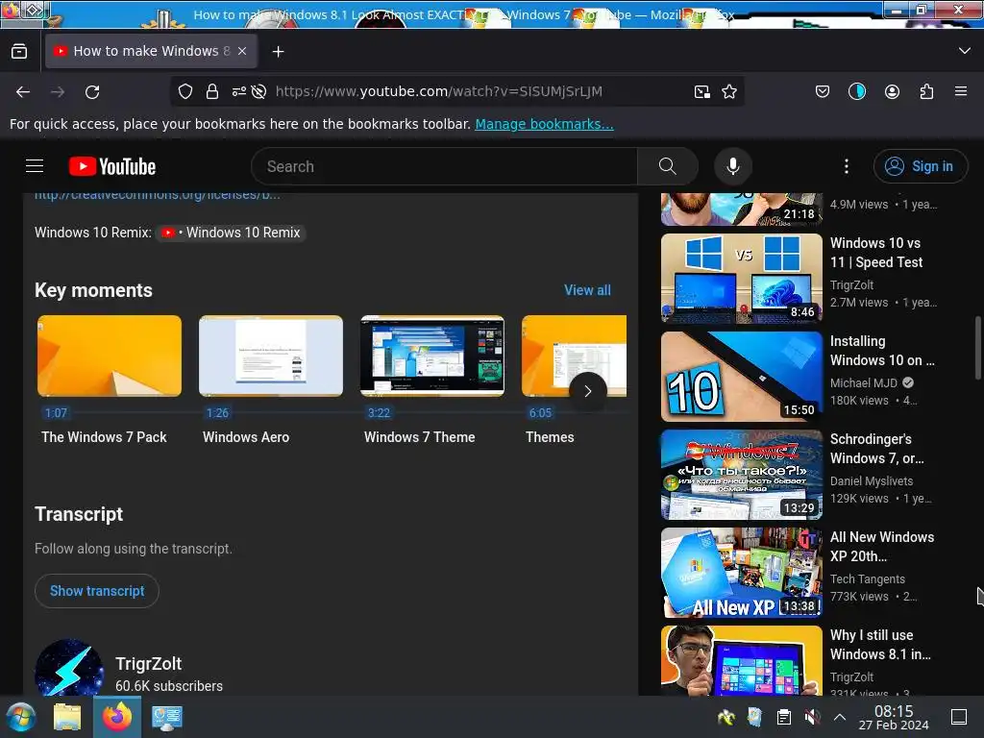984x738 pixels.
Task: Click the Sign in button
Action: pos(920,166)
